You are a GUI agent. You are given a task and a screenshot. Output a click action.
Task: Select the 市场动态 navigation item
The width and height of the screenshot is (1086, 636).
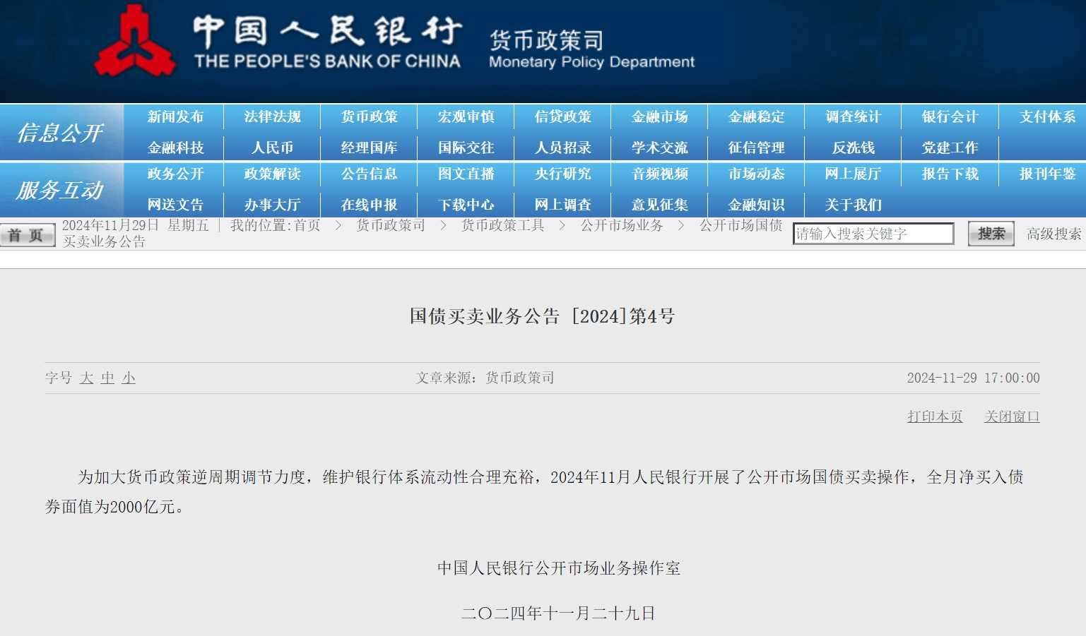[756, 174]
